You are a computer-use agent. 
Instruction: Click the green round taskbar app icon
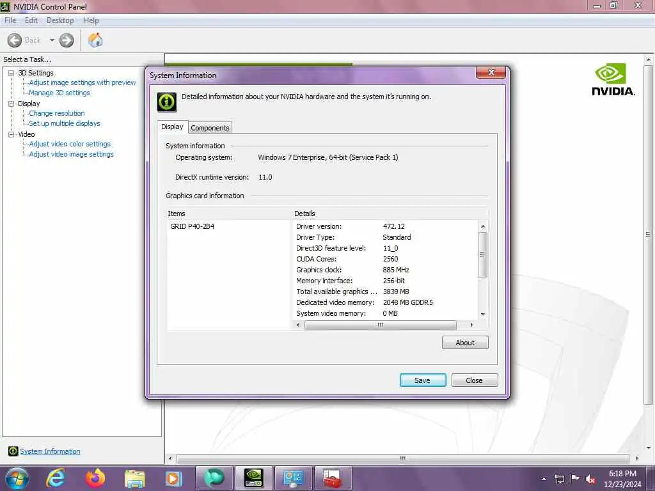pos(214,478)
